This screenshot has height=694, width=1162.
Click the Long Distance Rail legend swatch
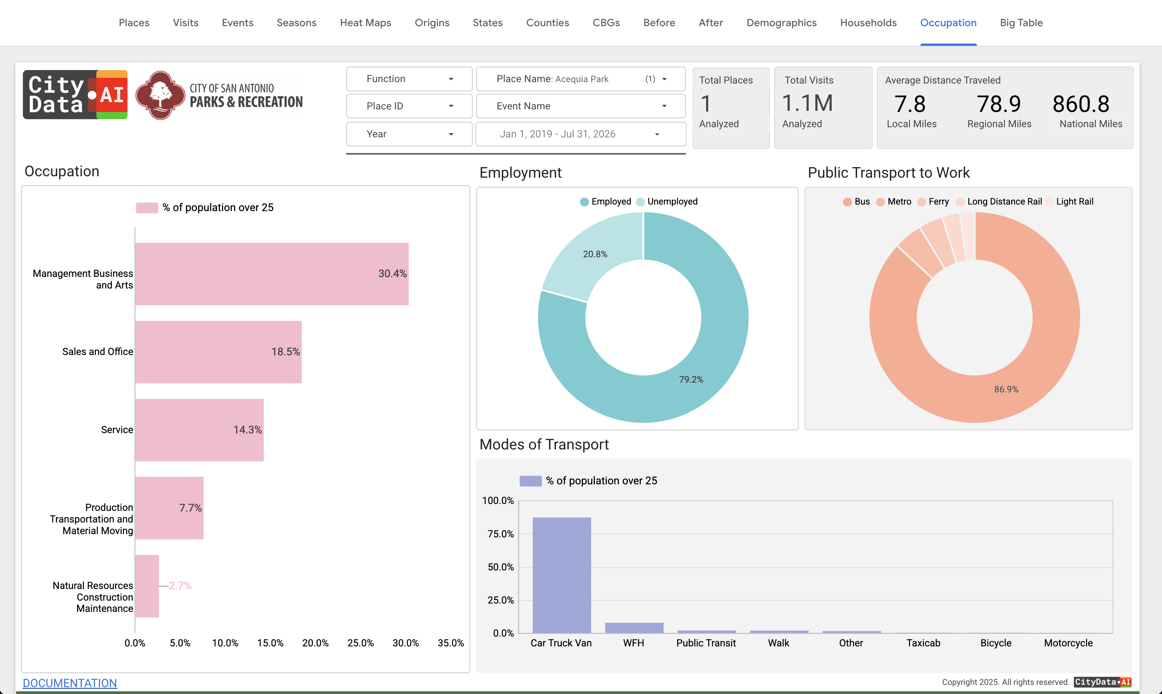coord(960,202)
